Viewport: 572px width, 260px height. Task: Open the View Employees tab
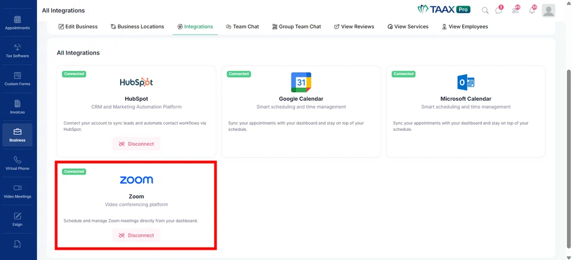(465, 27)
